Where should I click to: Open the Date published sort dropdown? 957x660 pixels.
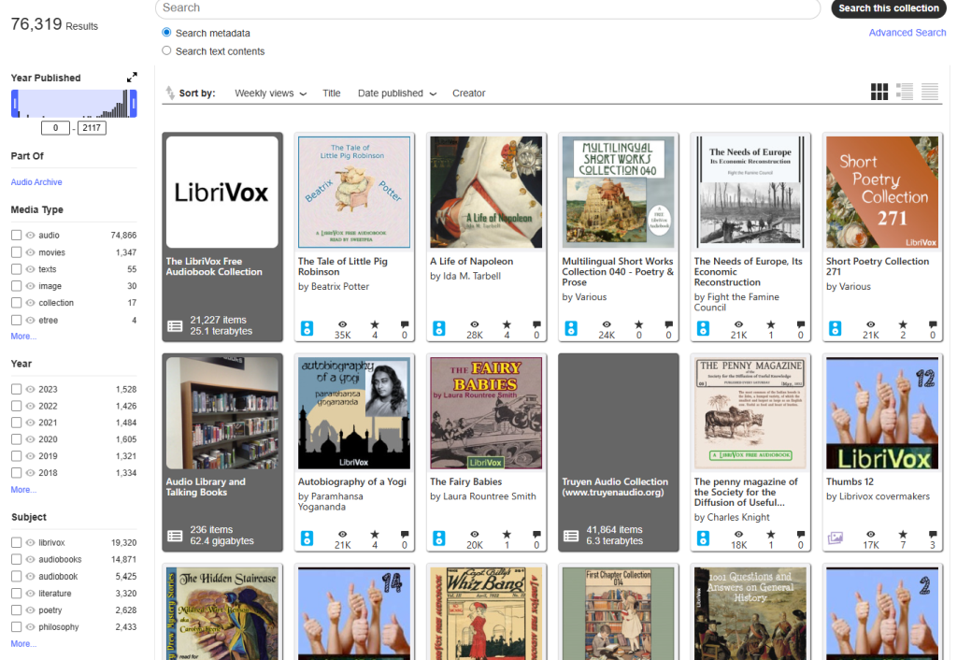click(396, 93)
